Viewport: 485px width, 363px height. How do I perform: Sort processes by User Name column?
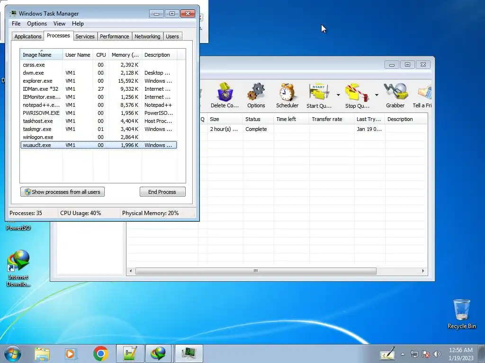pos(78,55)
